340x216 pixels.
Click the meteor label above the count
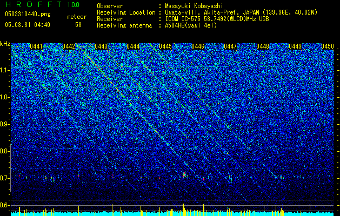pos(77,17)
